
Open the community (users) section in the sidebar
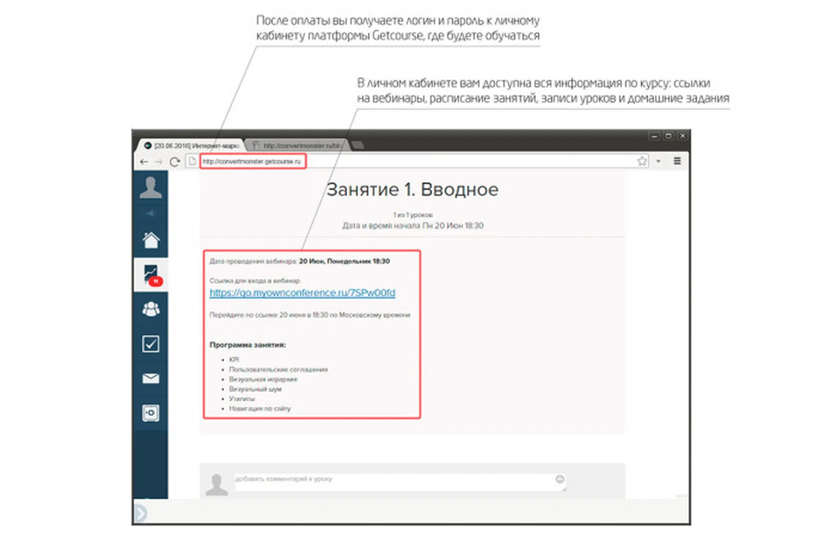pyautogui.click(x=151, y=309)
